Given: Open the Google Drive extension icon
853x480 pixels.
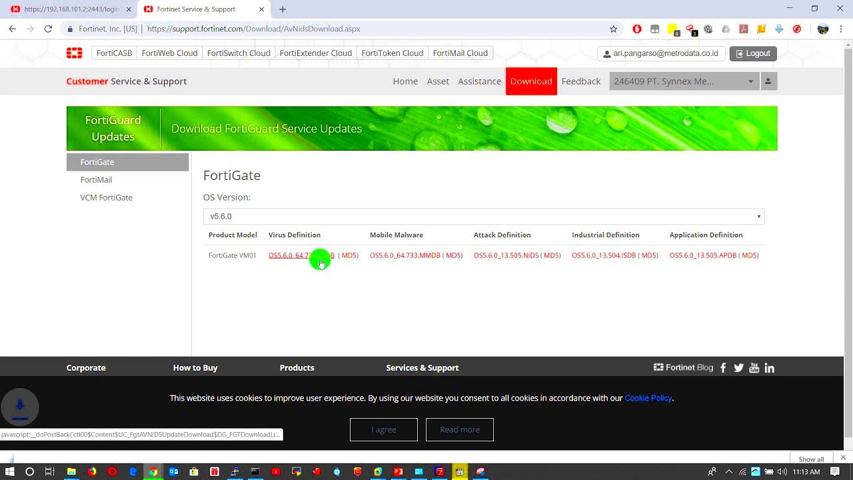Looking at the screenshot, I should coord(726,29).
